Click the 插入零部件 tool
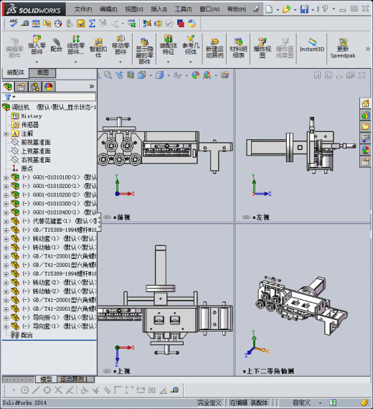 pos(37,44)
